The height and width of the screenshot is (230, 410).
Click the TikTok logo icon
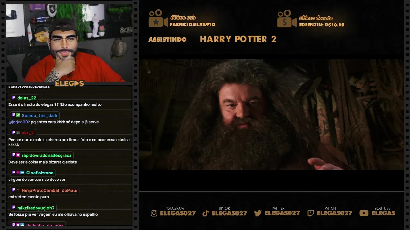pyautogui.click(x=205, y=213)
